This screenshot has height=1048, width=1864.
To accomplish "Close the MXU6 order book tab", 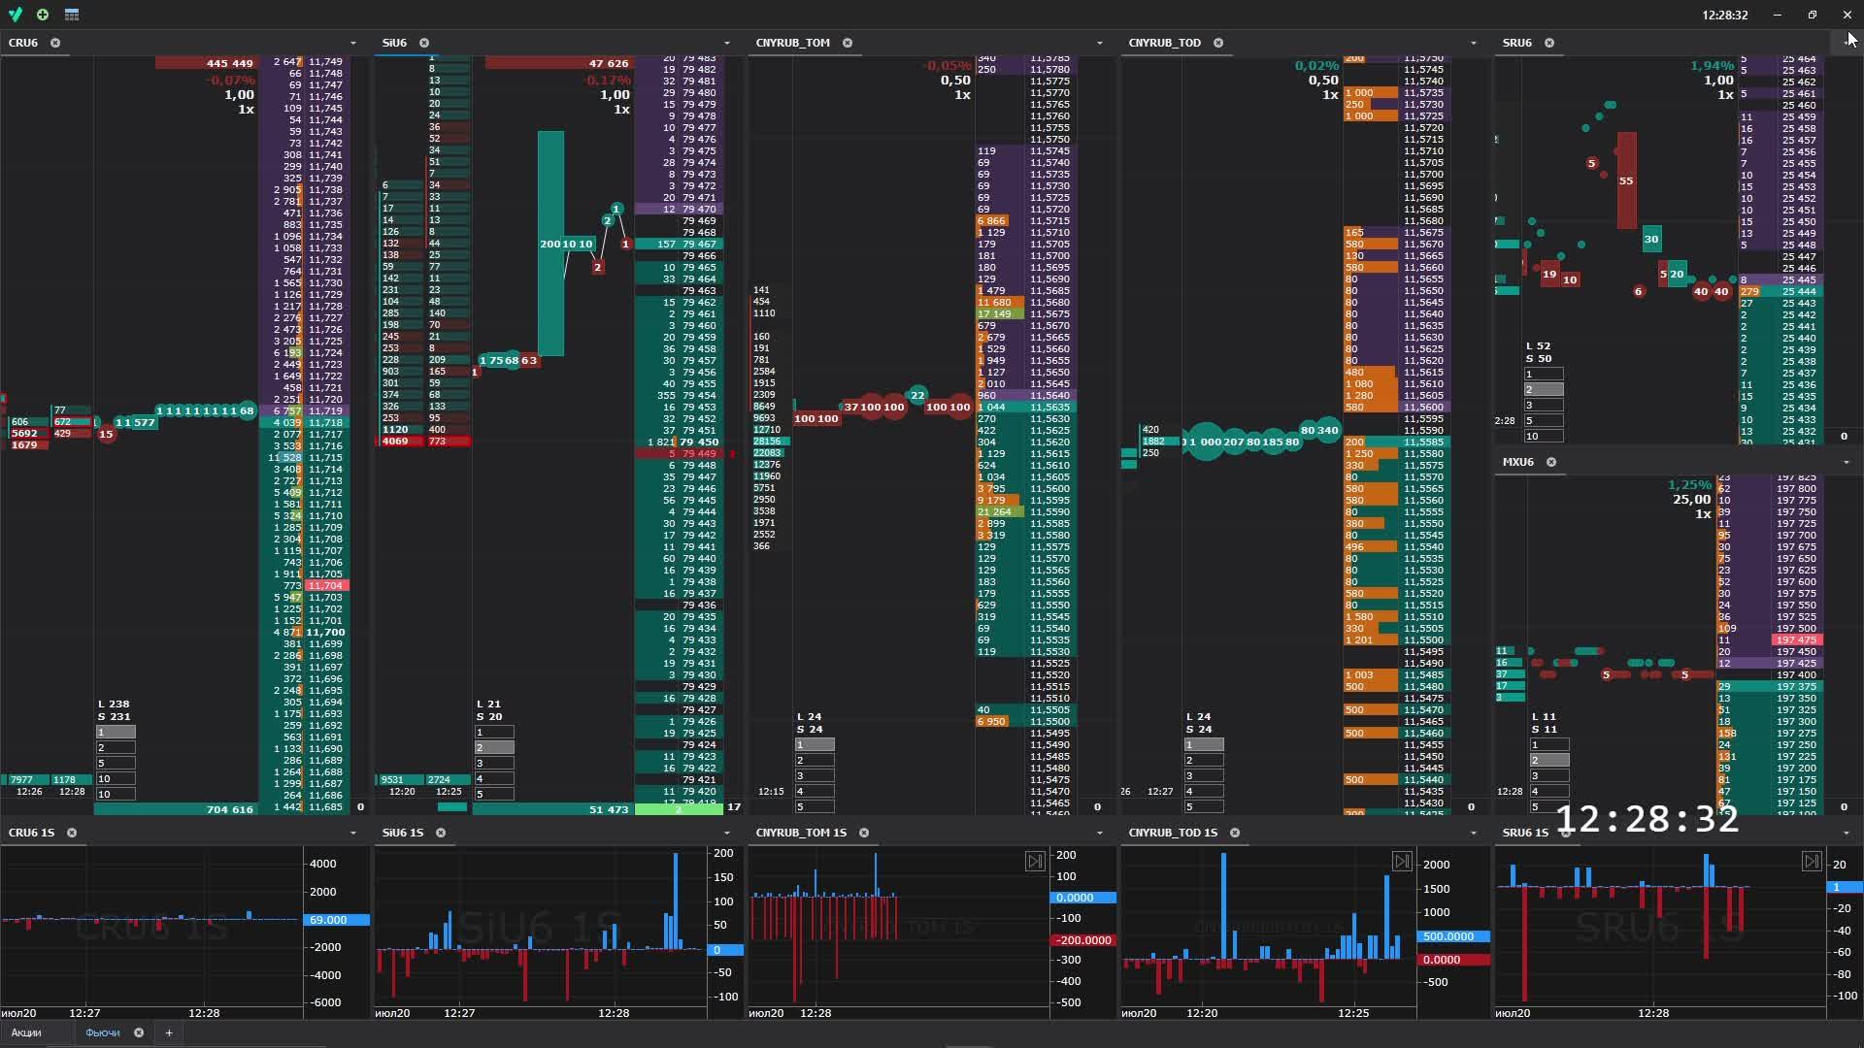I will [1551, 462].
